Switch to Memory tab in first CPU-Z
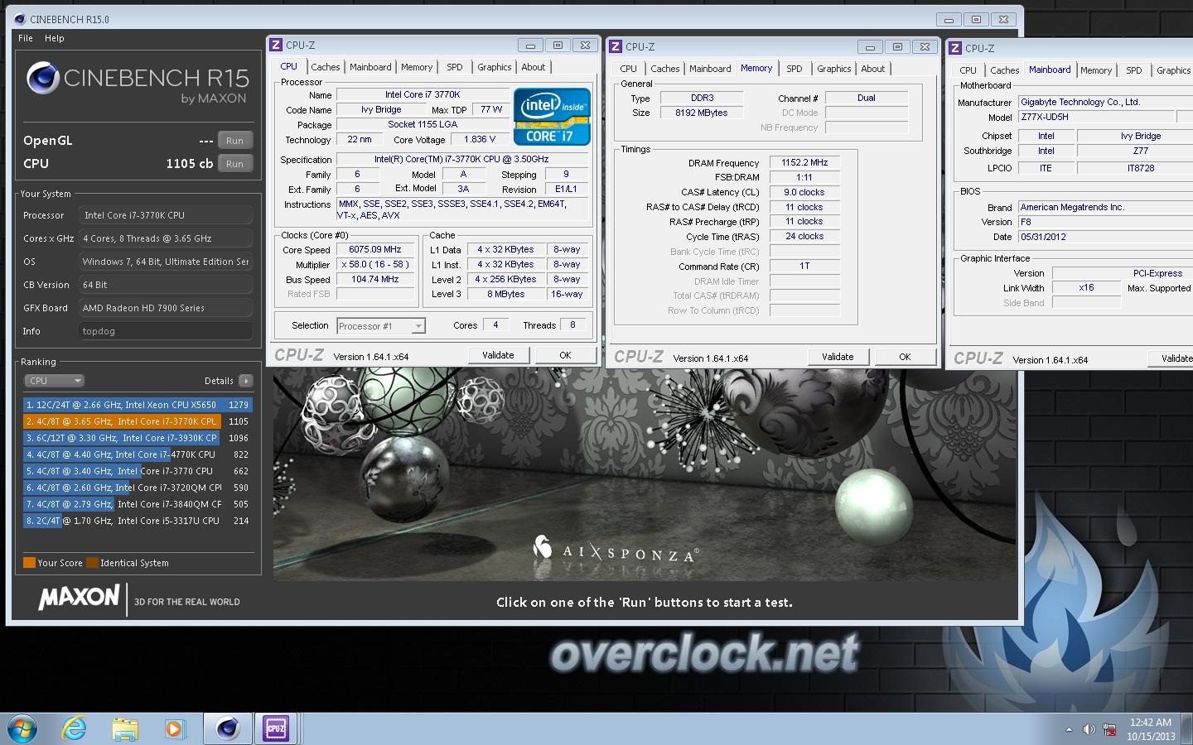Screen dimensions: 1193x745 coord(417,67)
